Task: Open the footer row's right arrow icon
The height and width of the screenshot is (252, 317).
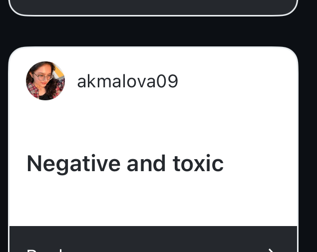Action: (x=272, y=250)
